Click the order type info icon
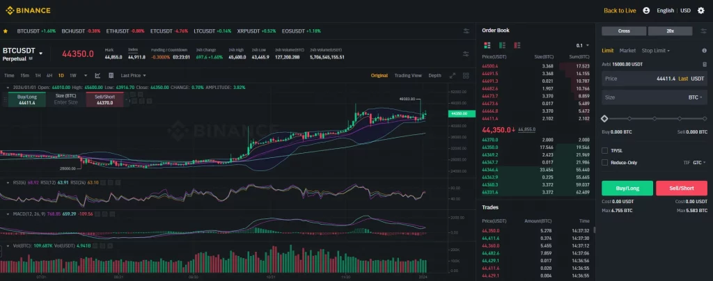Screen dimensions: 713x281 coord(704,51)
